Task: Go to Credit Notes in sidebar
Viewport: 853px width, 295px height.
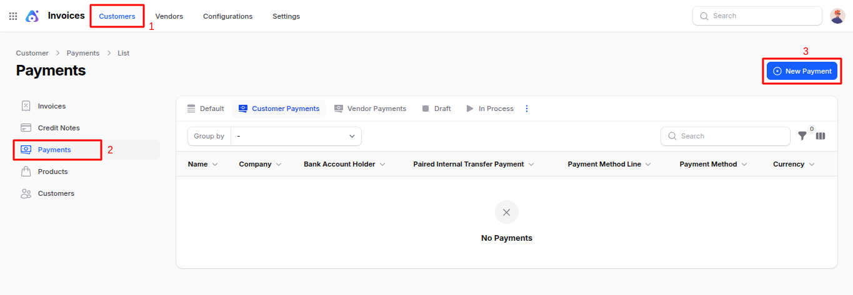Action: tap(87, 128)
